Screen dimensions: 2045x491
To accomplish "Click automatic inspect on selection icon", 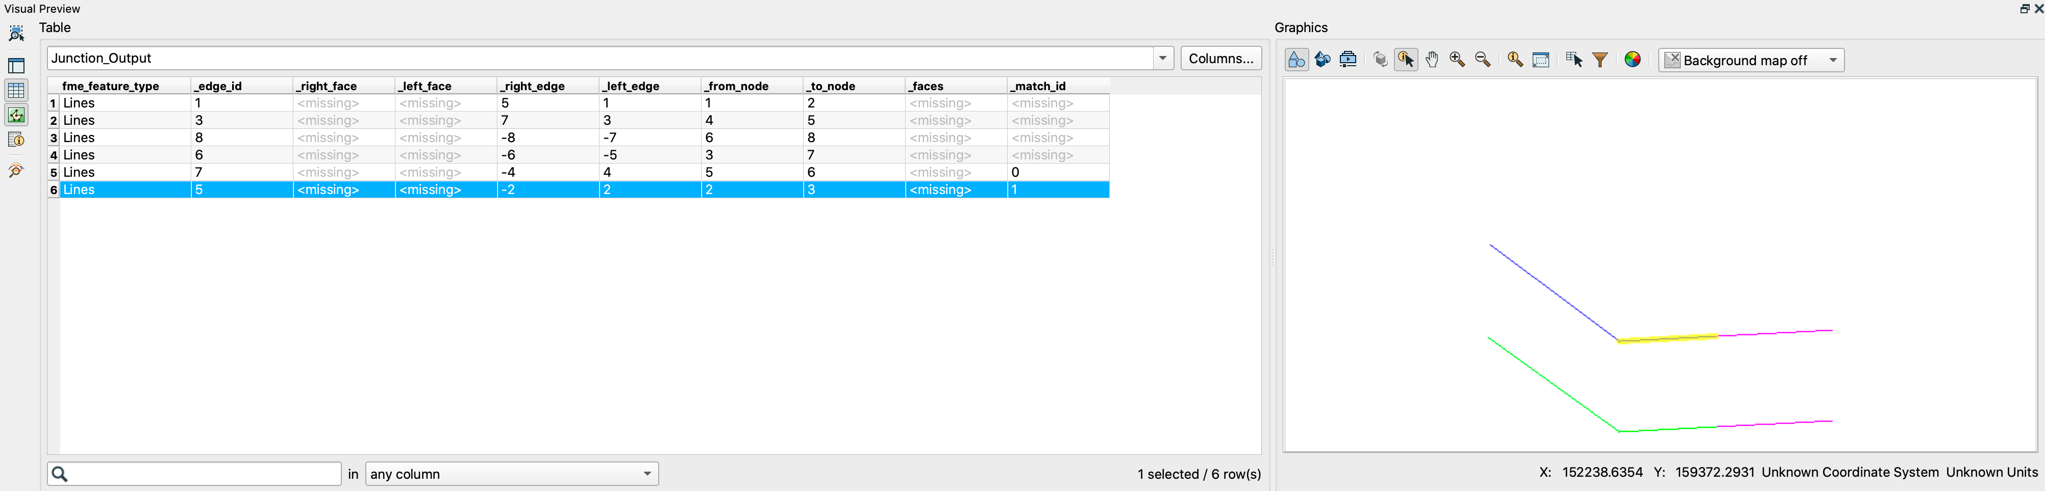I will point(16,33).
